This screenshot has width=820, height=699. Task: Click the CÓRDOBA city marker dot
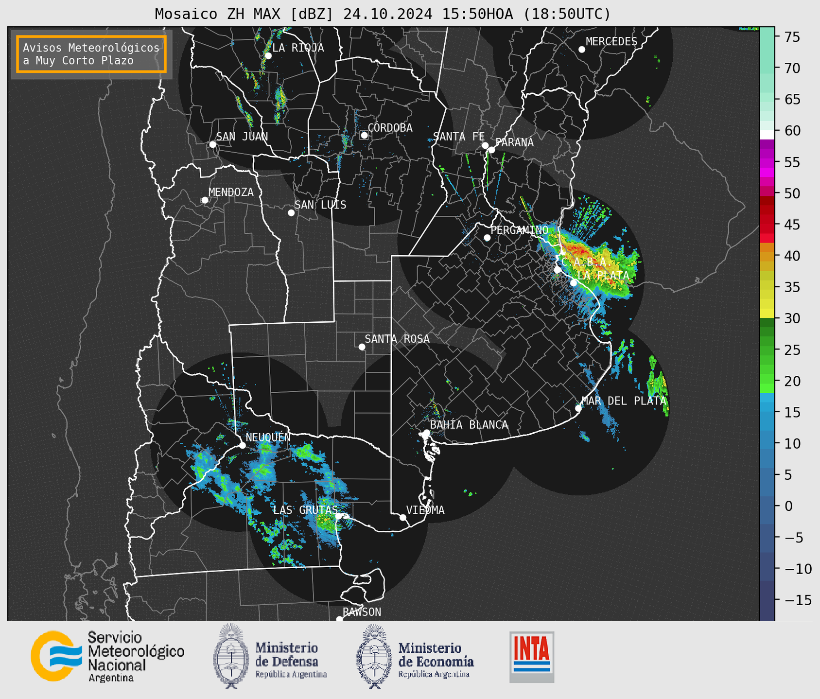pyautogui.click(x=364, y=135)
